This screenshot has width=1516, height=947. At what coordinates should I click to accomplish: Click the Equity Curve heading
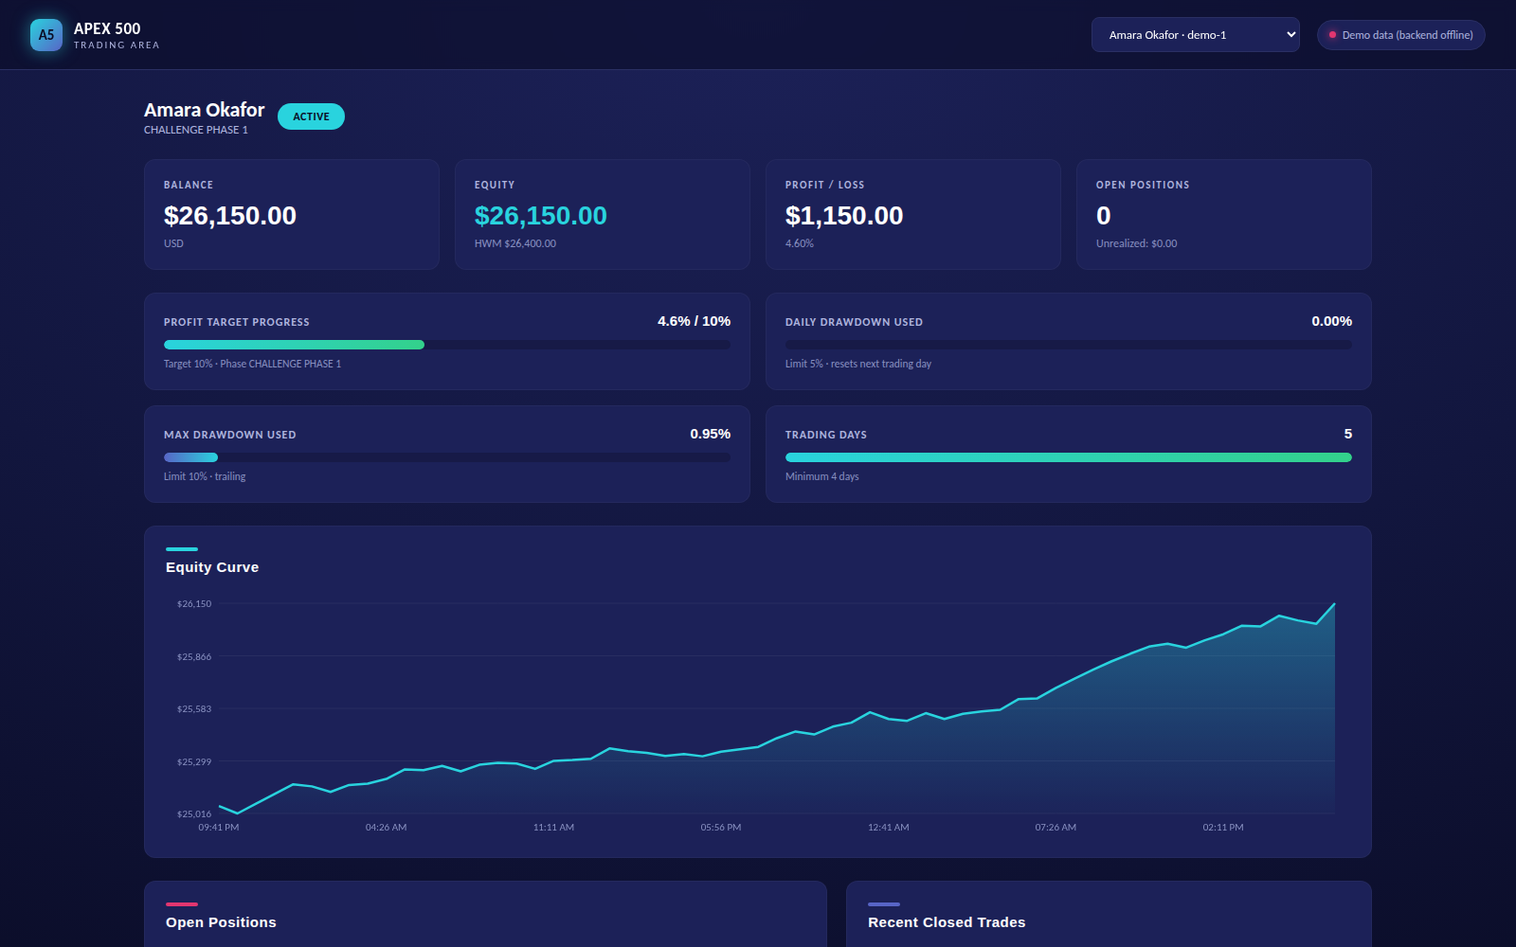point(212,567)
